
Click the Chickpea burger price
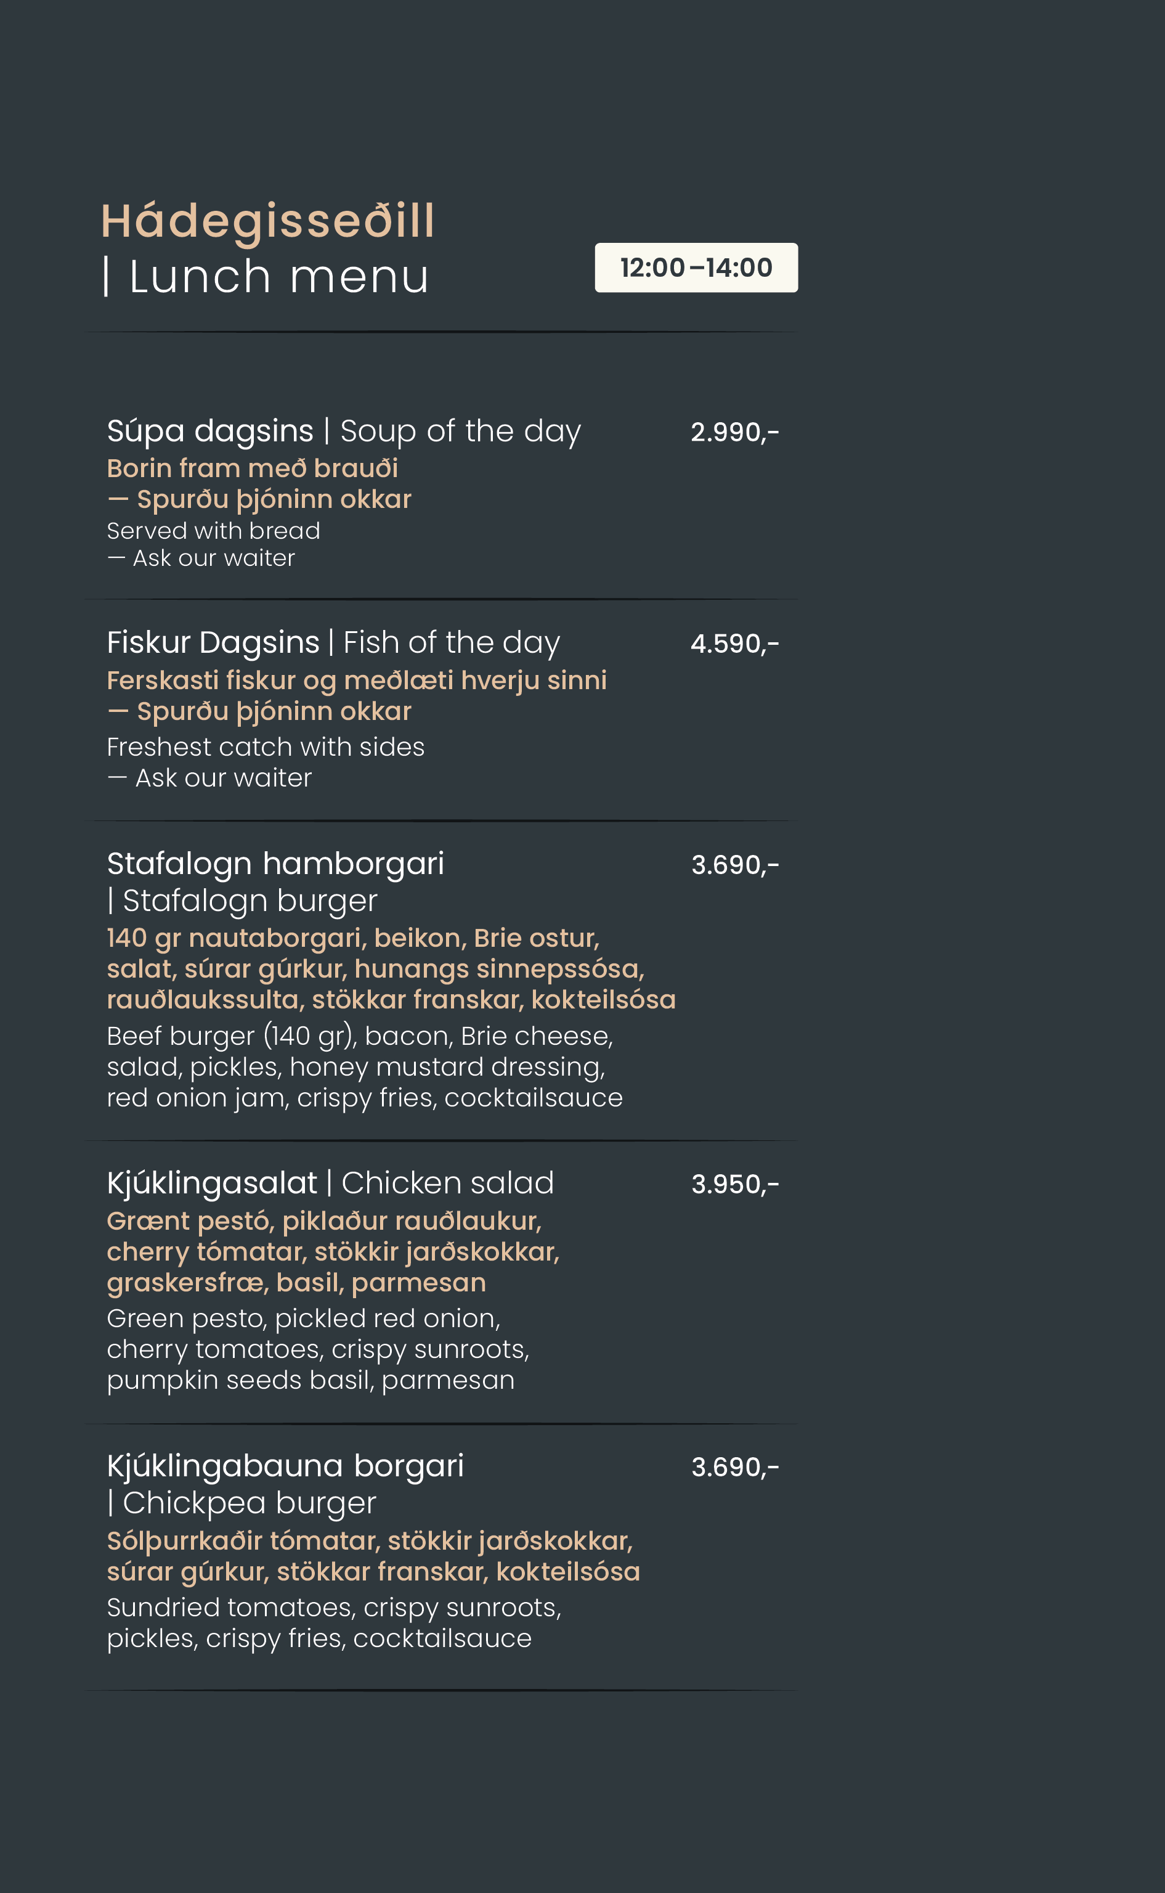[x=734, y=1467]
